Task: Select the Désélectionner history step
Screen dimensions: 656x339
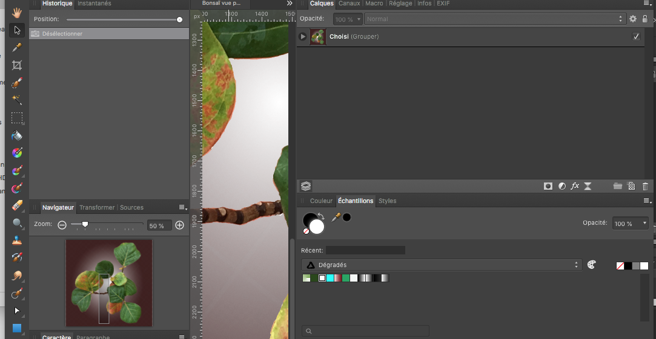Action: tap(109, 34)
